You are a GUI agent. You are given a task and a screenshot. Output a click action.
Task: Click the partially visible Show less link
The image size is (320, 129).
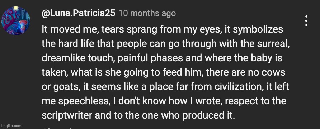click(57, 128)
